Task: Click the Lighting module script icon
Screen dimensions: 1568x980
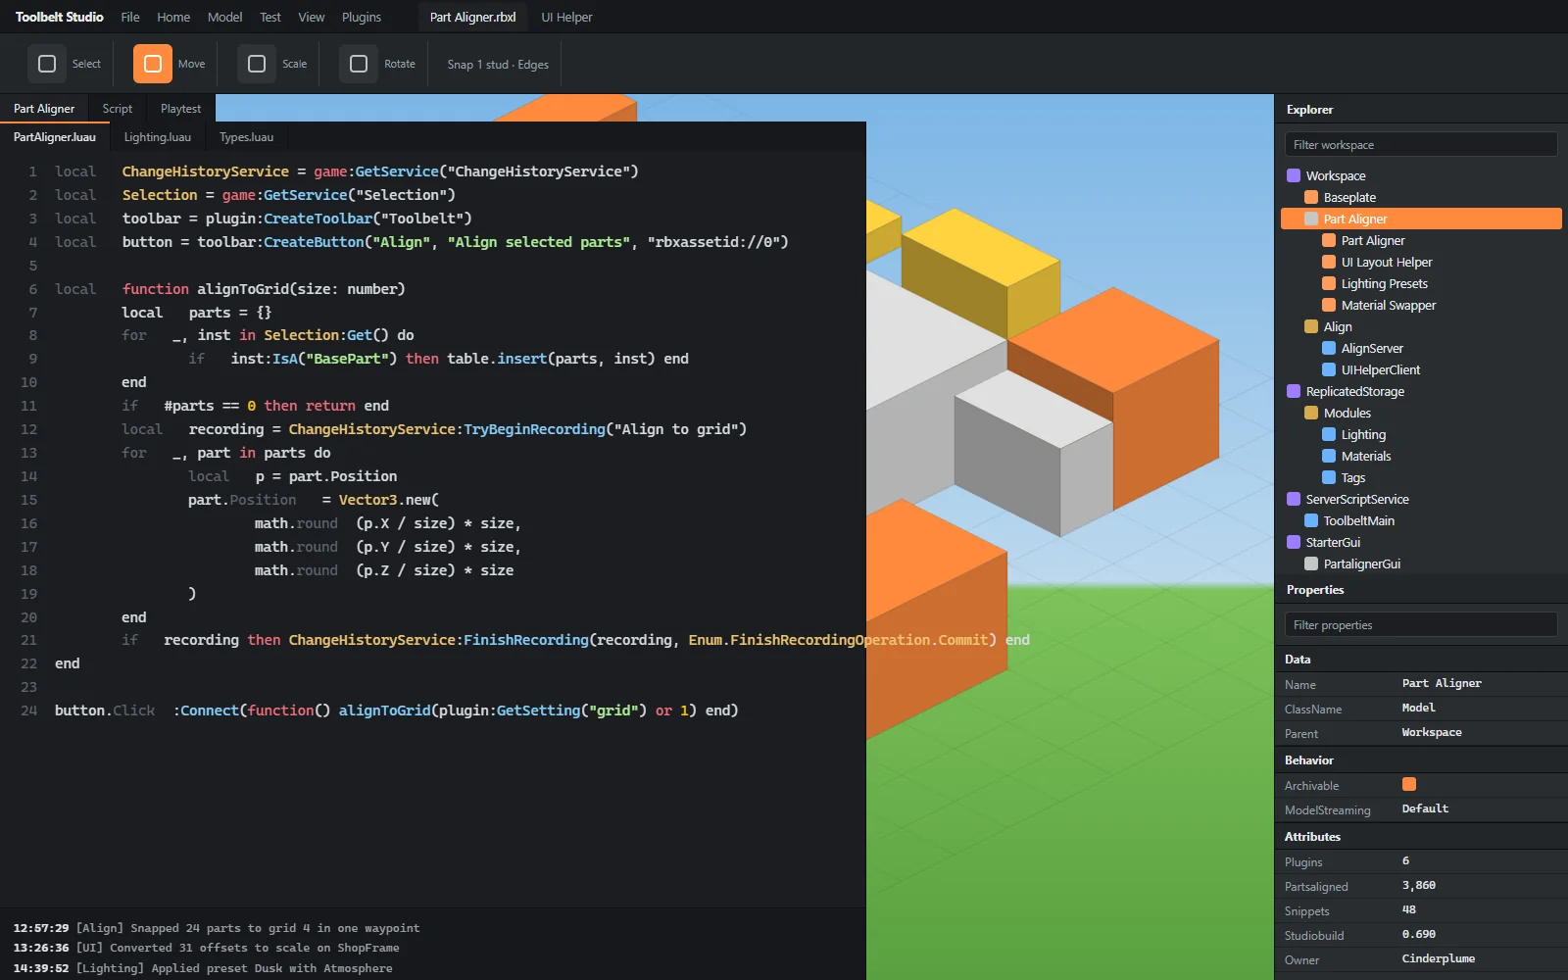Action: point(1329,434)
